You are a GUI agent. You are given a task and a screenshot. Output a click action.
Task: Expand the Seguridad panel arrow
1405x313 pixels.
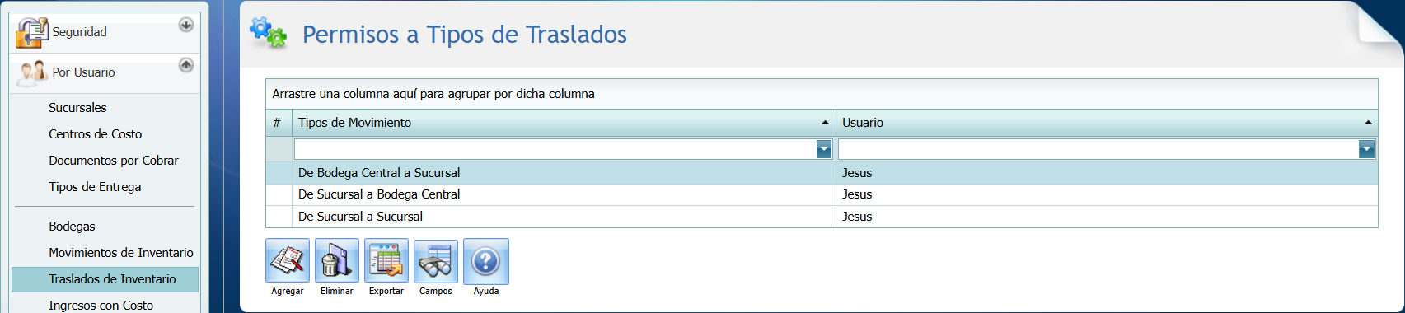186,25
